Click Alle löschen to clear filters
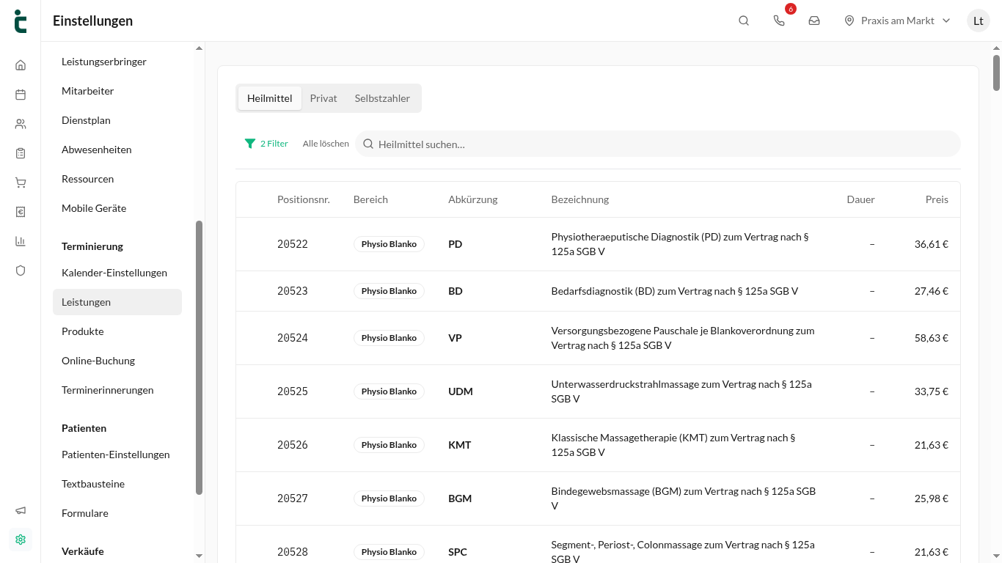 tap(326, 144)
